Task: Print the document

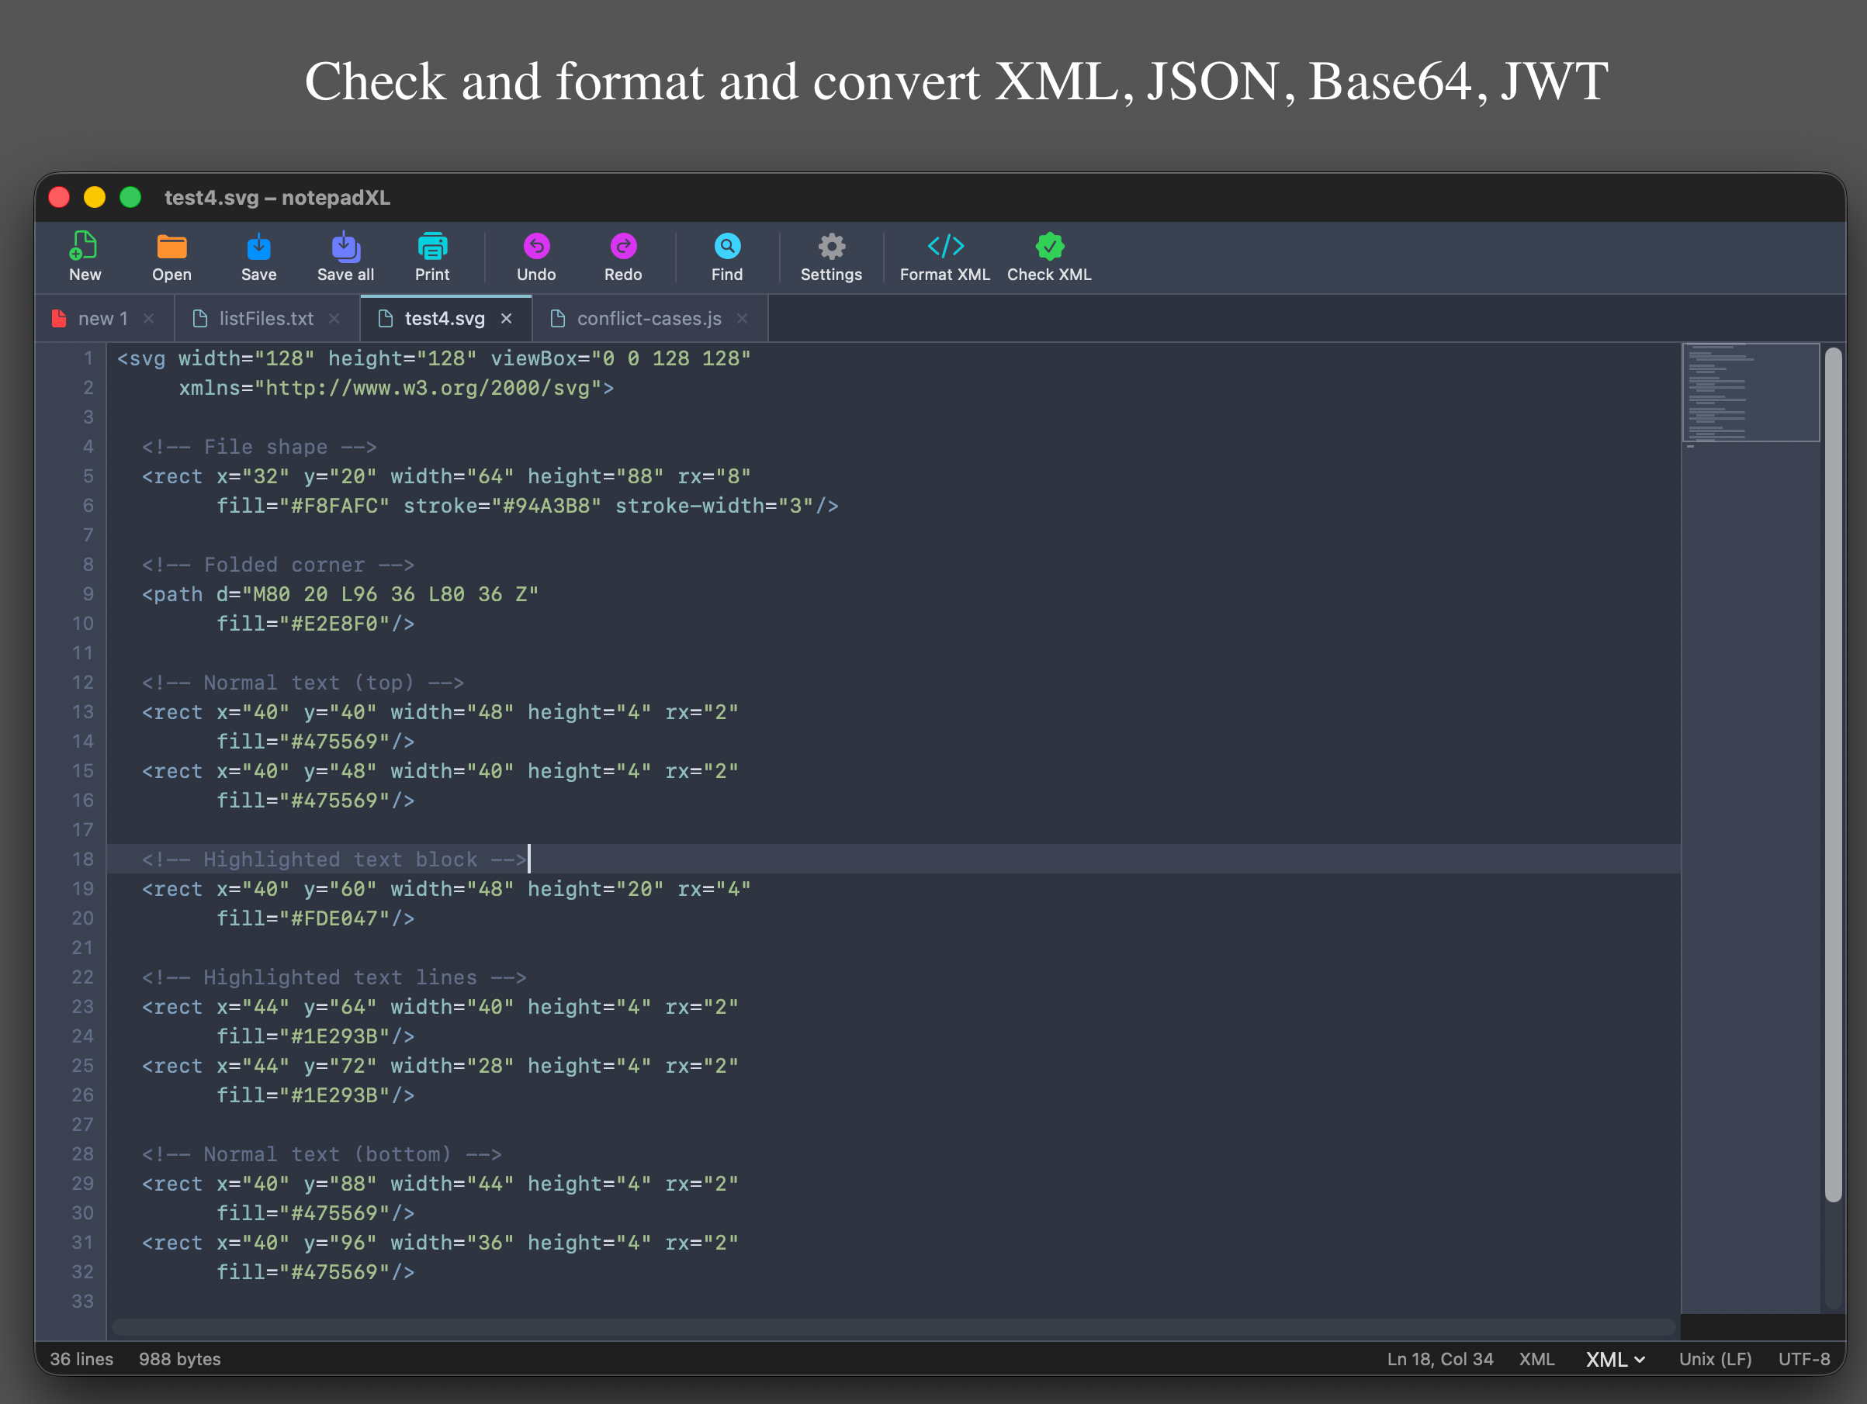Action: coord(432,257)
